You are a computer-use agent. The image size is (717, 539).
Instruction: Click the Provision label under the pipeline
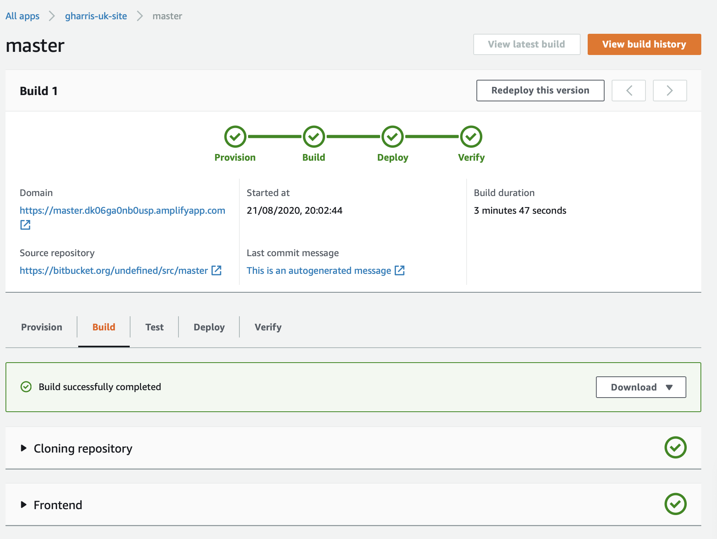click(235, 158)
